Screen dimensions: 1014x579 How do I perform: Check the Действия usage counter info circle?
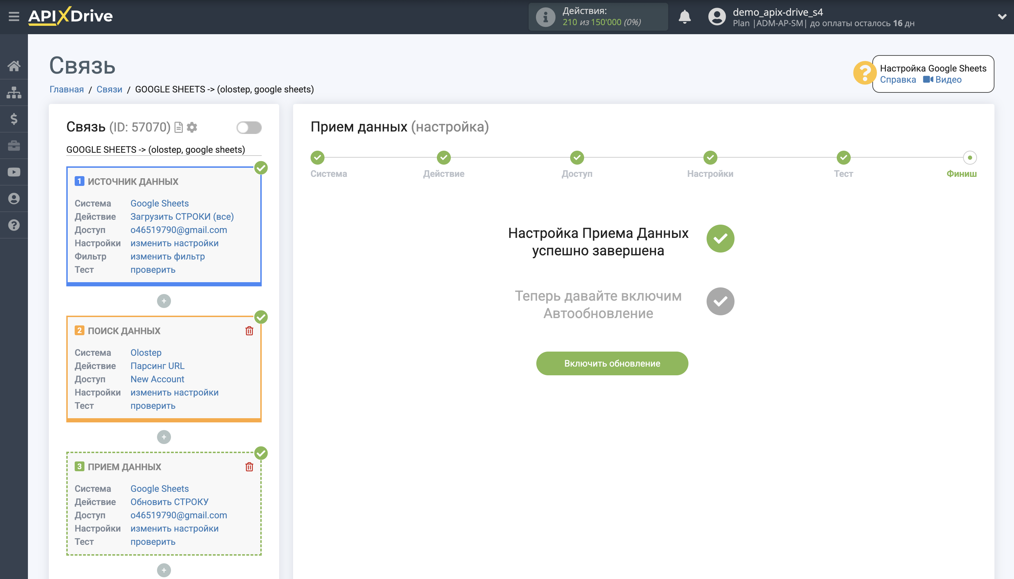tap(545, 16)
